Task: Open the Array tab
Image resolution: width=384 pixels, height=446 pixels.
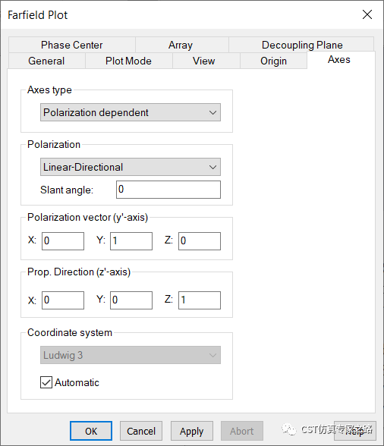Action: [182, 45]
